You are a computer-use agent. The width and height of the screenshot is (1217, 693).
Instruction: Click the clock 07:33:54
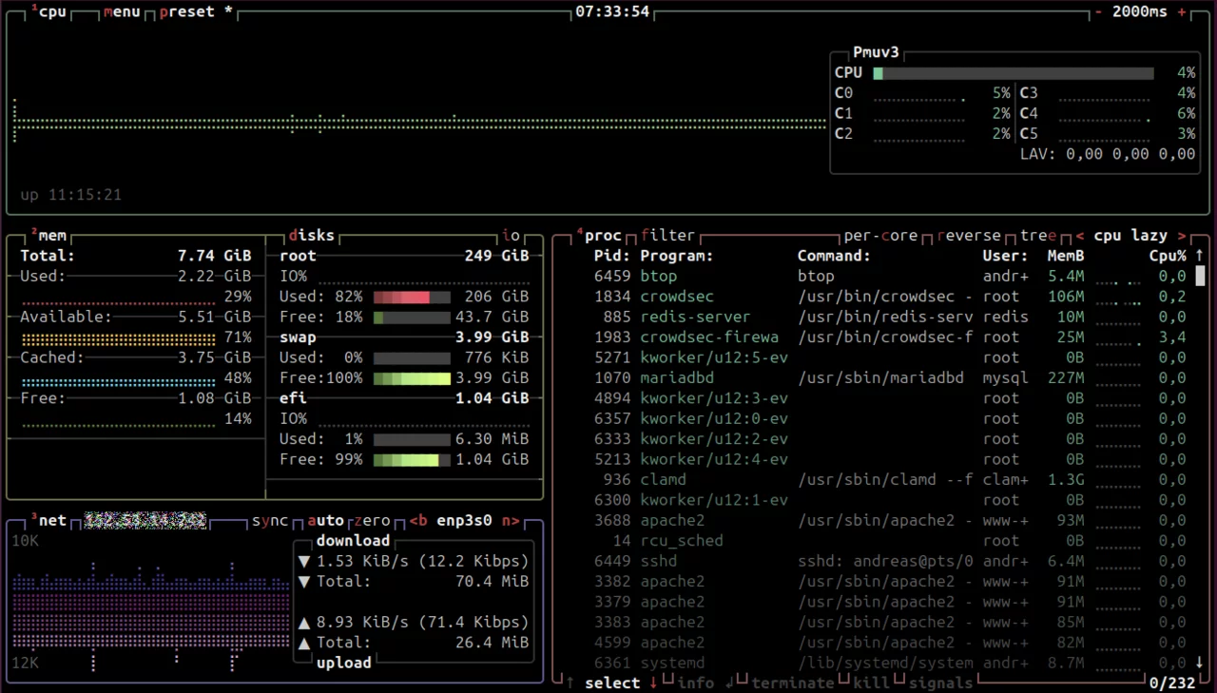(x=612, y=12)
